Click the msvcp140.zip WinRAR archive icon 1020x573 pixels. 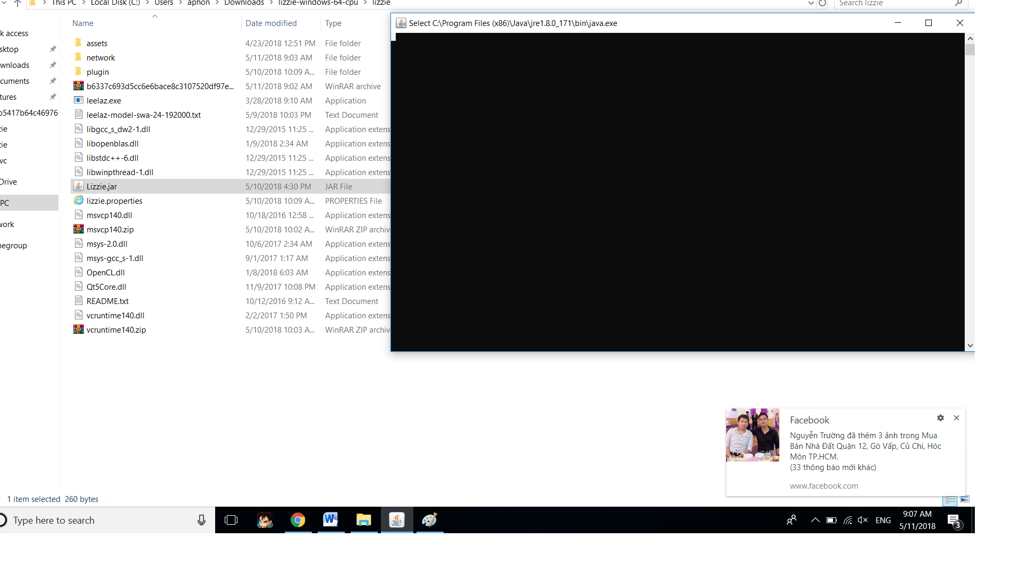(79, 229)
